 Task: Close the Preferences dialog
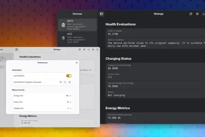[x=77, y=63]
